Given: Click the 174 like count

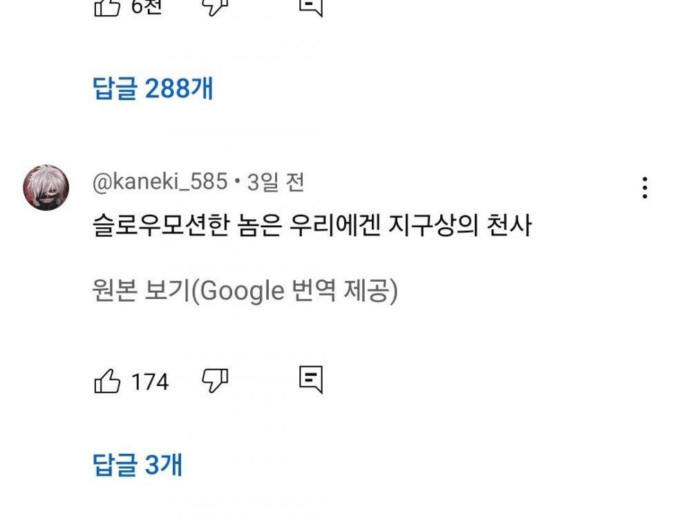Looking at the screenshot, I should click(150, 381).
